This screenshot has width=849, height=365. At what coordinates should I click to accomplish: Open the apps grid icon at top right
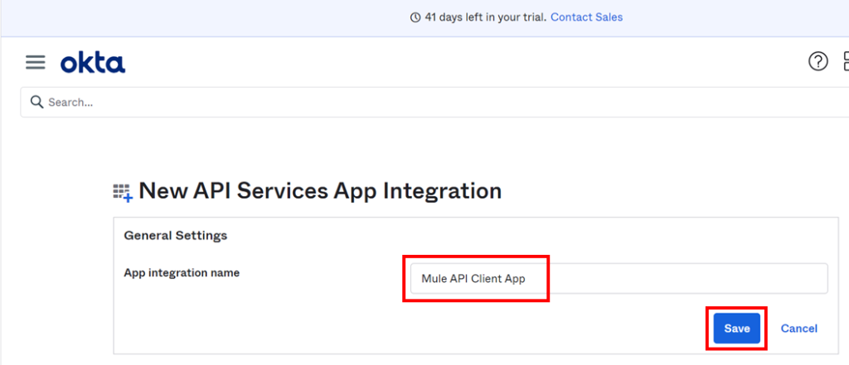pyautogui.click(x=844, y=61)
